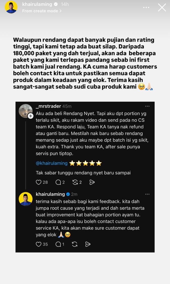The image size is (170, 284).
Task: Open the story options three-dot menu
Action: coord(146,8)
